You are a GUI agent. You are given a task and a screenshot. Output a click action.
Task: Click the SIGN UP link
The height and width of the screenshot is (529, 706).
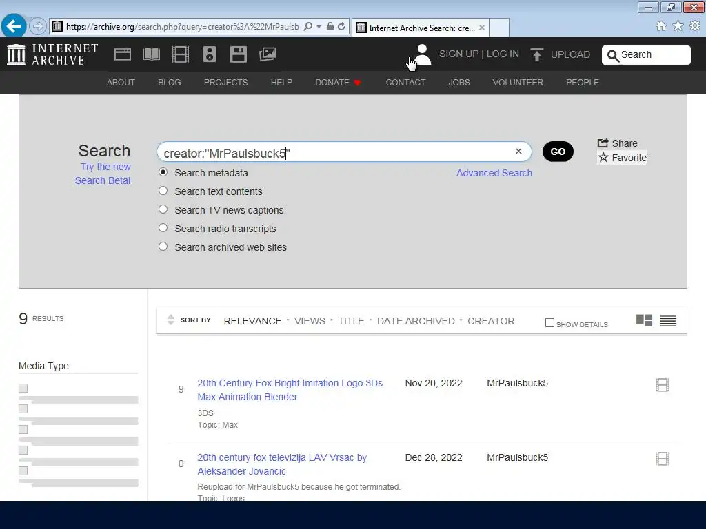458,54
